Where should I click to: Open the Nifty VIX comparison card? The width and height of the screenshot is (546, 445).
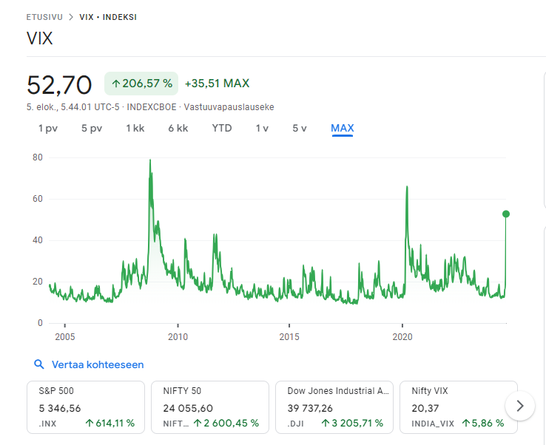(x=459, y=407)
